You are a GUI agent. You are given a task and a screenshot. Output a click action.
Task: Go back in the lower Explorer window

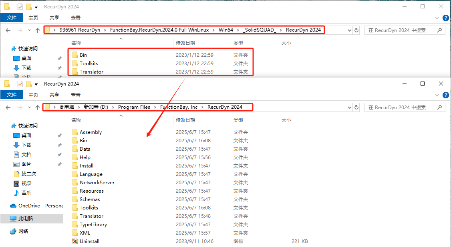(8, 107)
